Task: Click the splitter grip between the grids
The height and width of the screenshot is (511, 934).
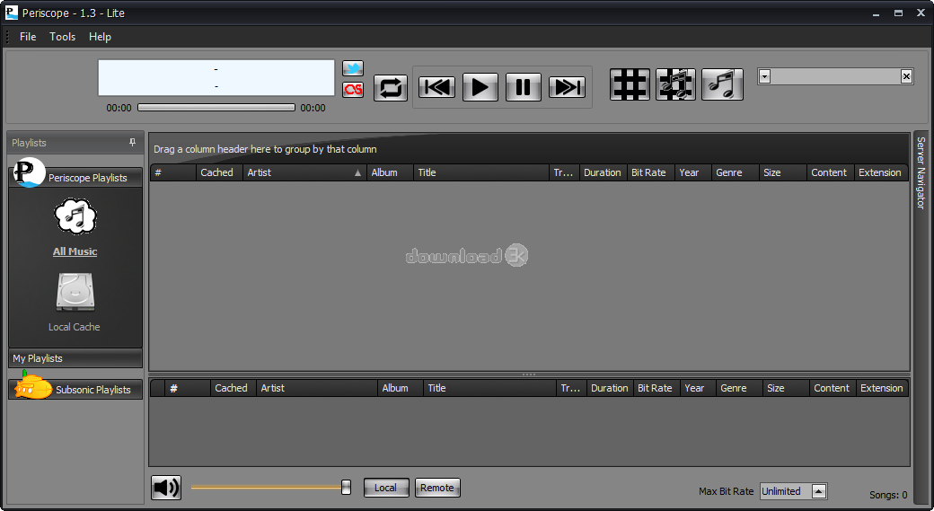Action: click(529, 374)
